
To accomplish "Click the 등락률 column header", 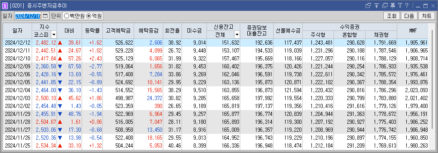I will click(x=92, y=30).
